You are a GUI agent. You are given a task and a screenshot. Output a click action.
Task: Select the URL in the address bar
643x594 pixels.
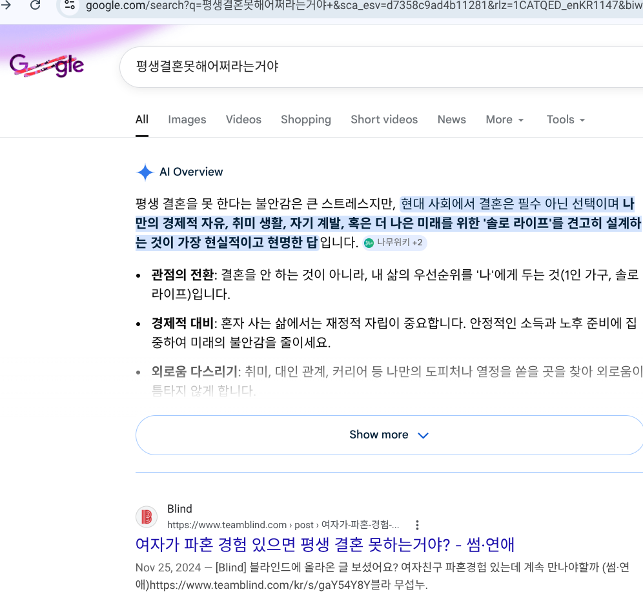click(363, 5)
